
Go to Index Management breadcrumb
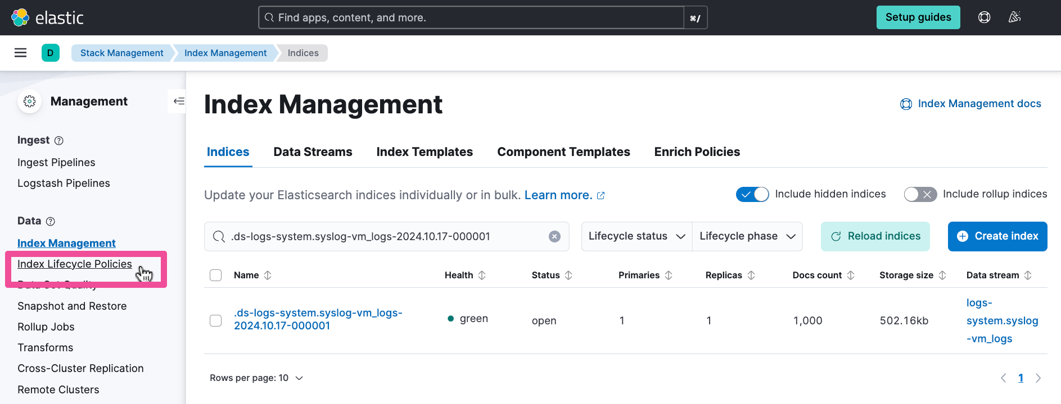tap(225, 53)
